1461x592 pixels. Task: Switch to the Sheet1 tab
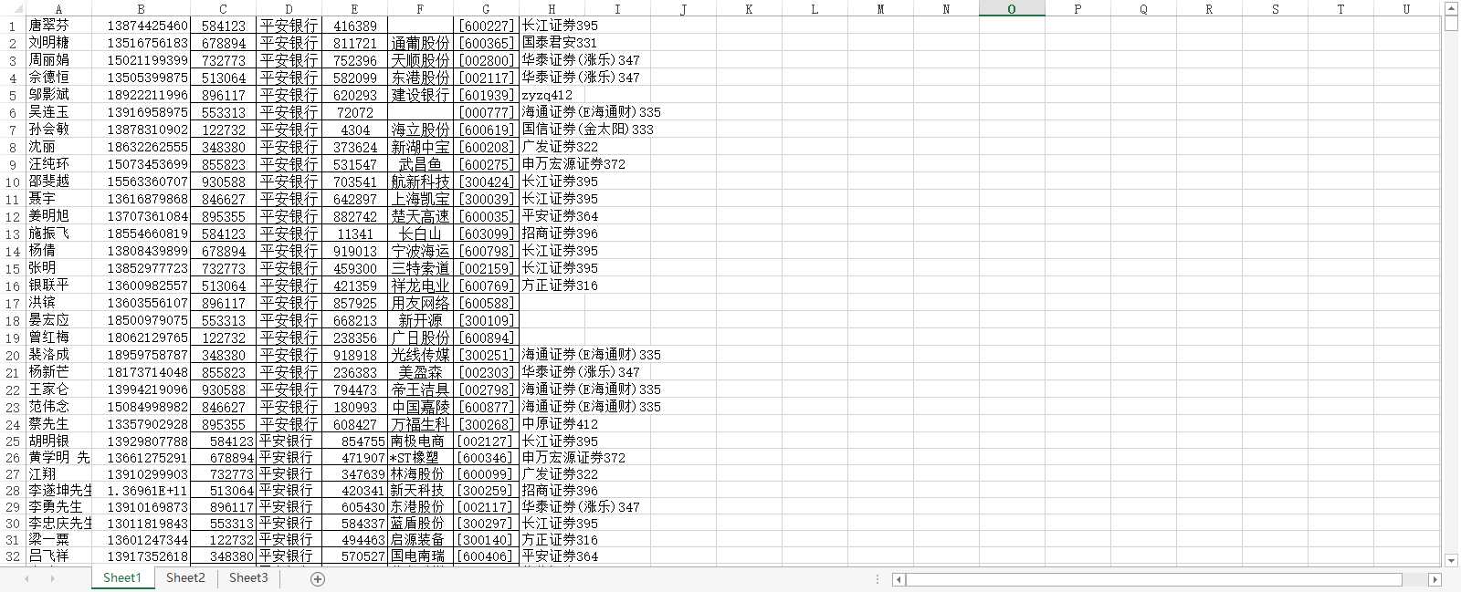tap(122, 577)
